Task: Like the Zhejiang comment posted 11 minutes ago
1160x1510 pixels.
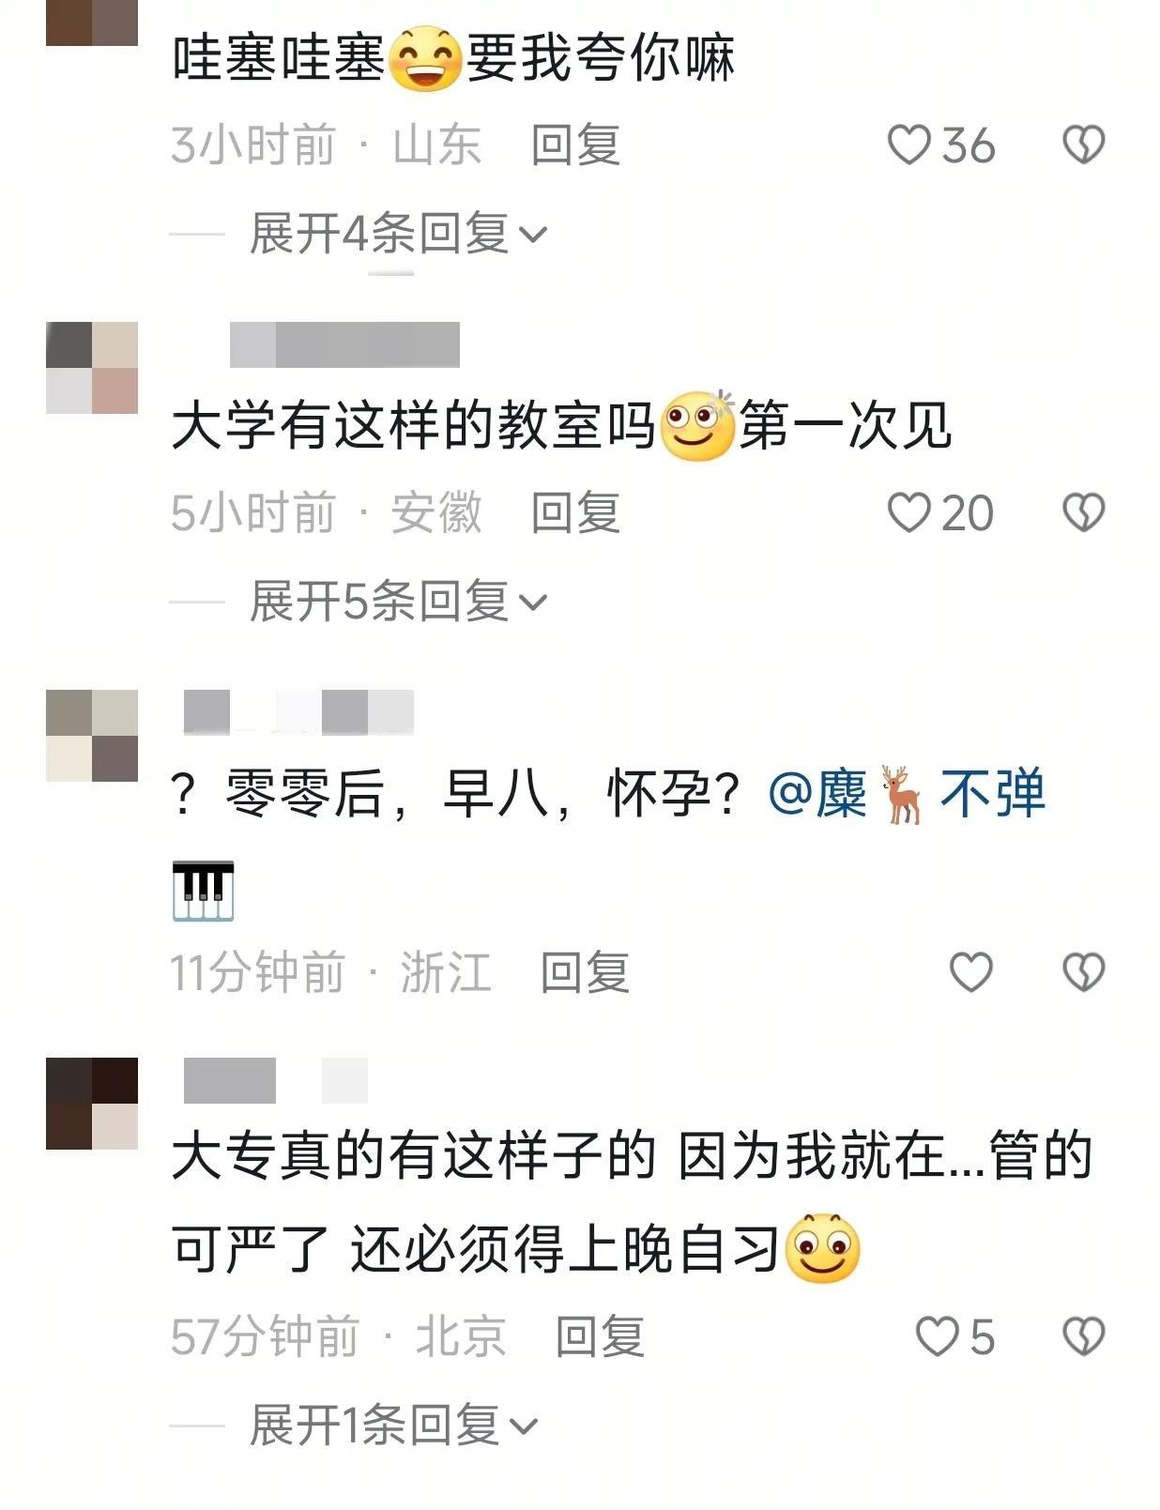Action: [970, 971]
